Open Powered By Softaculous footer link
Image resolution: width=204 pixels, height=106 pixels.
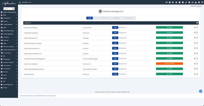pyautogui.click(x=28, y=96)
